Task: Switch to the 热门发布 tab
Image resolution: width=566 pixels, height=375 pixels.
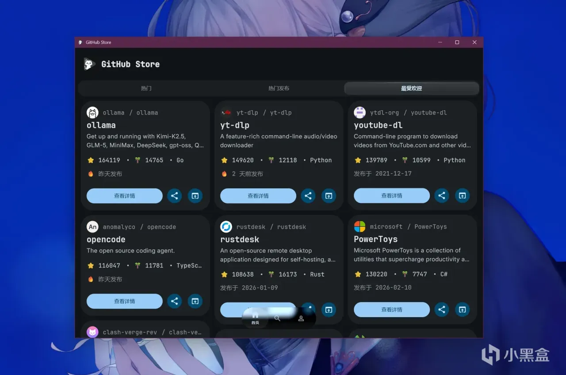Action: (279, 88)
